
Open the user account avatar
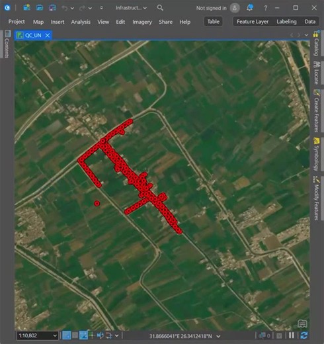click(x=235, y=8)
